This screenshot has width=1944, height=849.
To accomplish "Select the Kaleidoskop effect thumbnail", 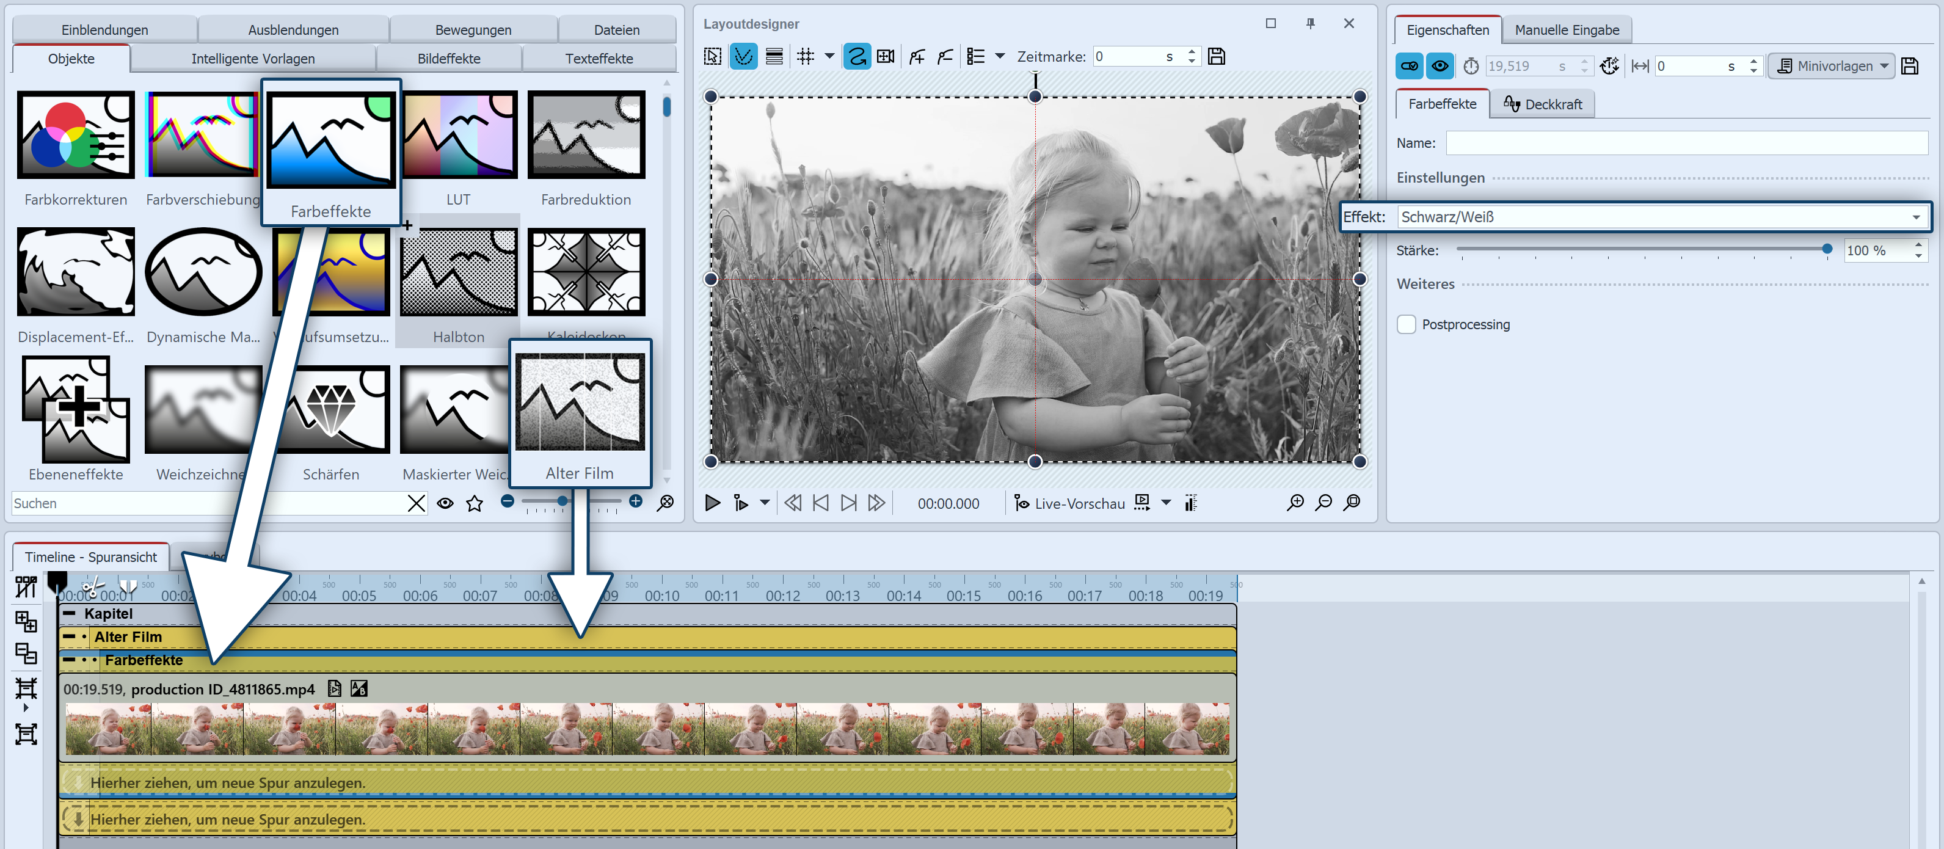I will (x=586, y=272).
